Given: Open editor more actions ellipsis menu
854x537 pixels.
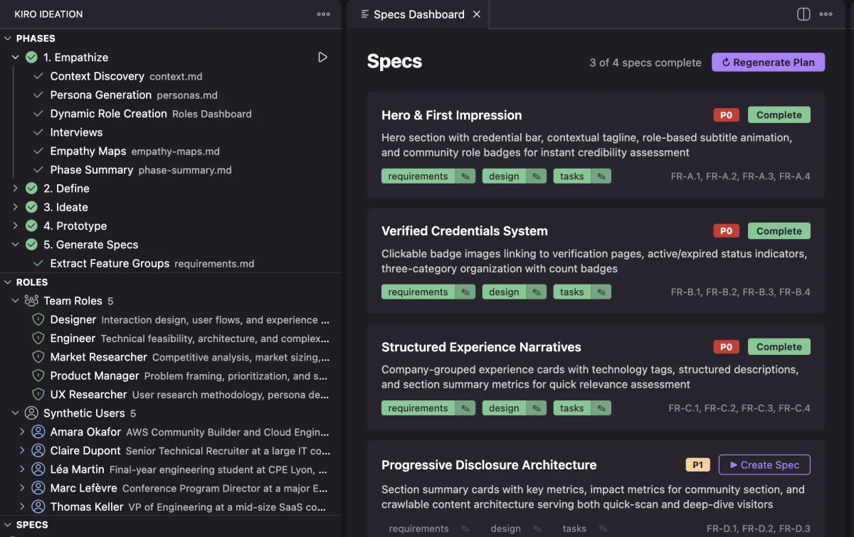Looking at the screenshot, I should [826, 14].
